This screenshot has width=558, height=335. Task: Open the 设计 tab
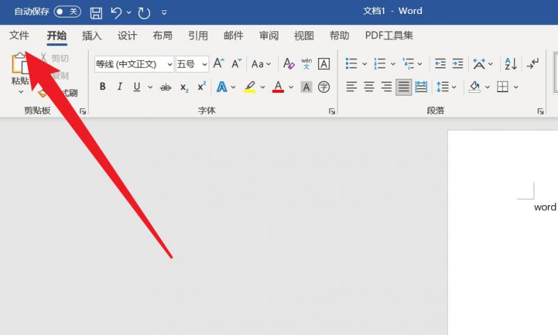(128, 36)
